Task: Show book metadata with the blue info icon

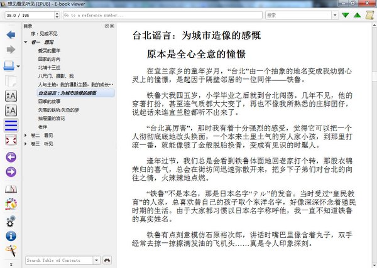Action: click(11, 236)
